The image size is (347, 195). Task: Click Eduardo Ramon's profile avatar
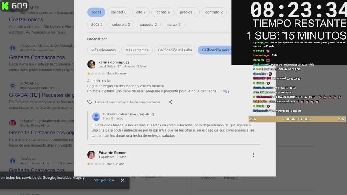[91, 155]
